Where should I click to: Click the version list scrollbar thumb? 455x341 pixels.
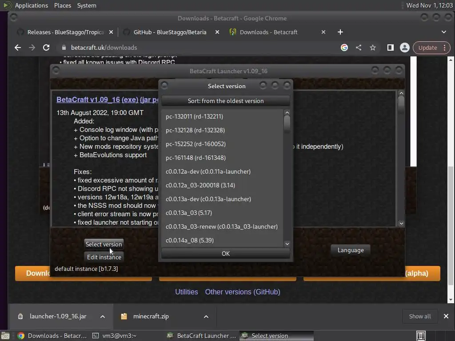pos(287,123)
